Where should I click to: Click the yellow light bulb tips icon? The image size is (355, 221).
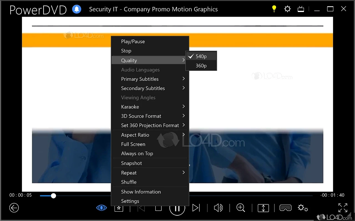coord(274,9)
